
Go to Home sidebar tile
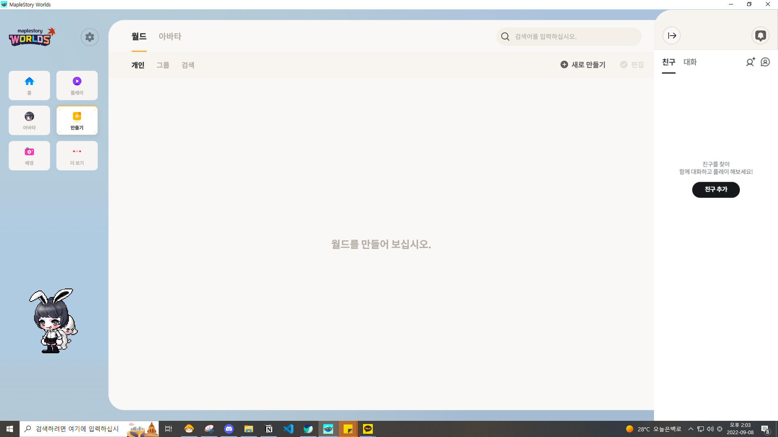[x=29, y=85]
